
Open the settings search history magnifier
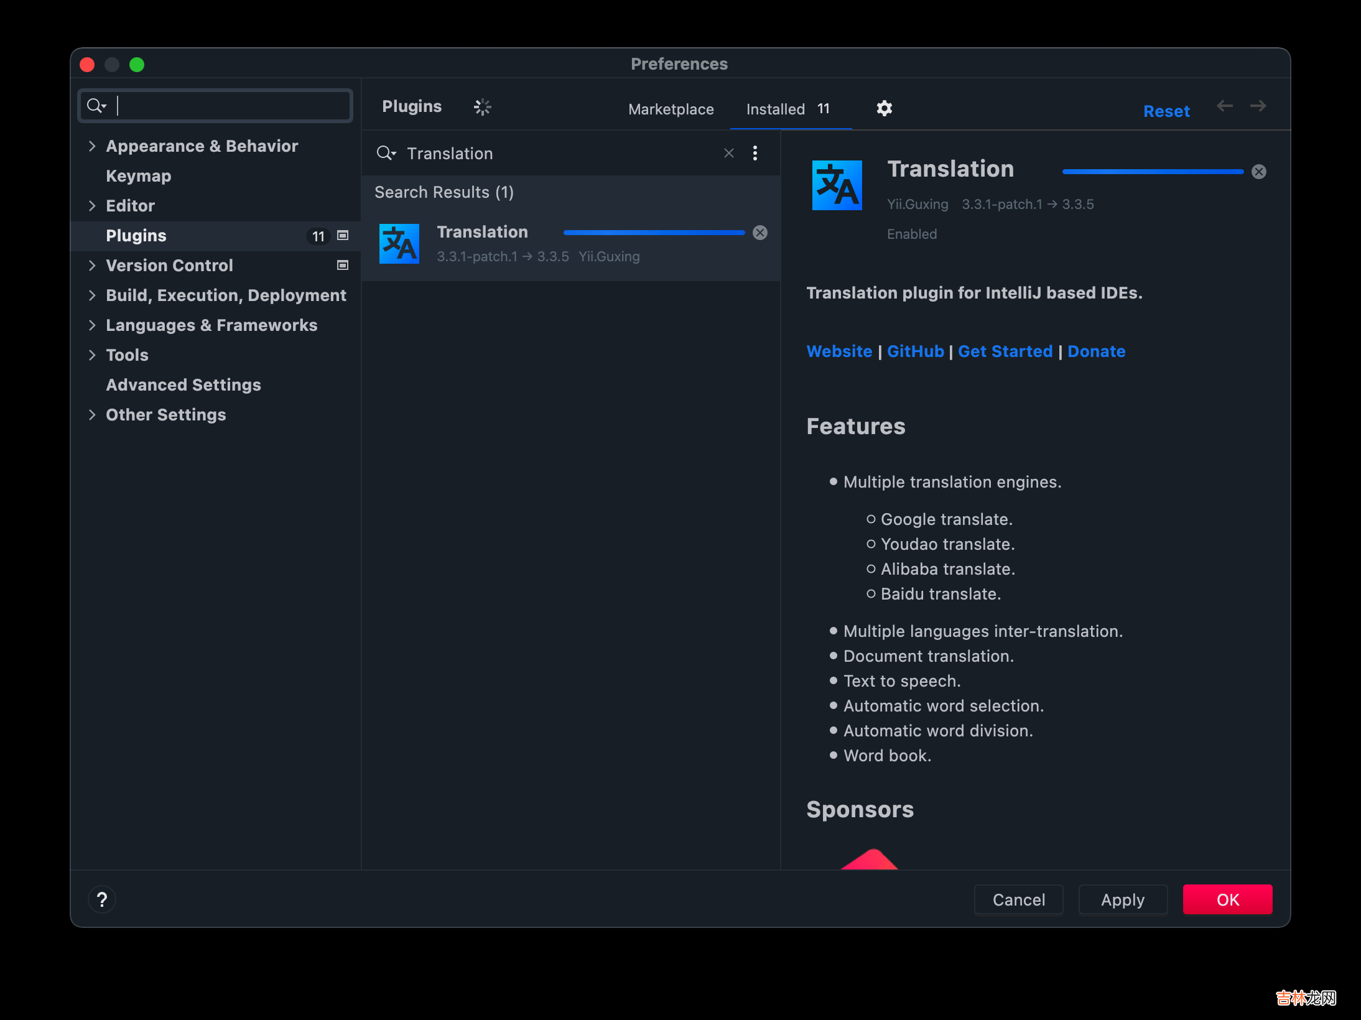point(97,106)
